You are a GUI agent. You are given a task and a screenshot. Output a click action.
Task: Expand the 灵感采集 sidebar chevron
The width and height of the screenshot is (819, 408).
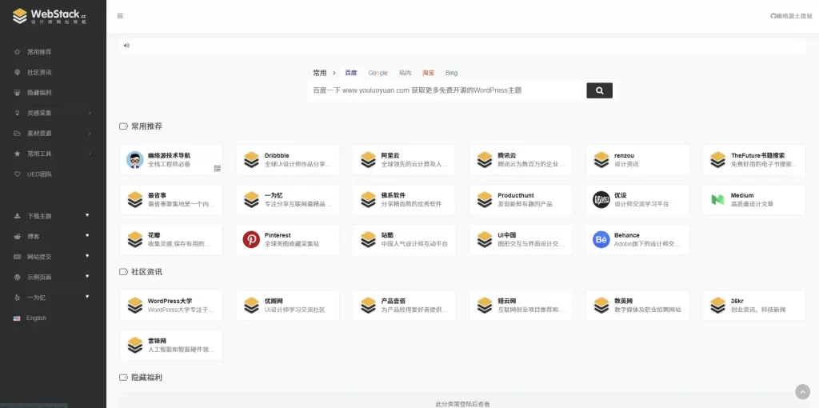point(90,113)
